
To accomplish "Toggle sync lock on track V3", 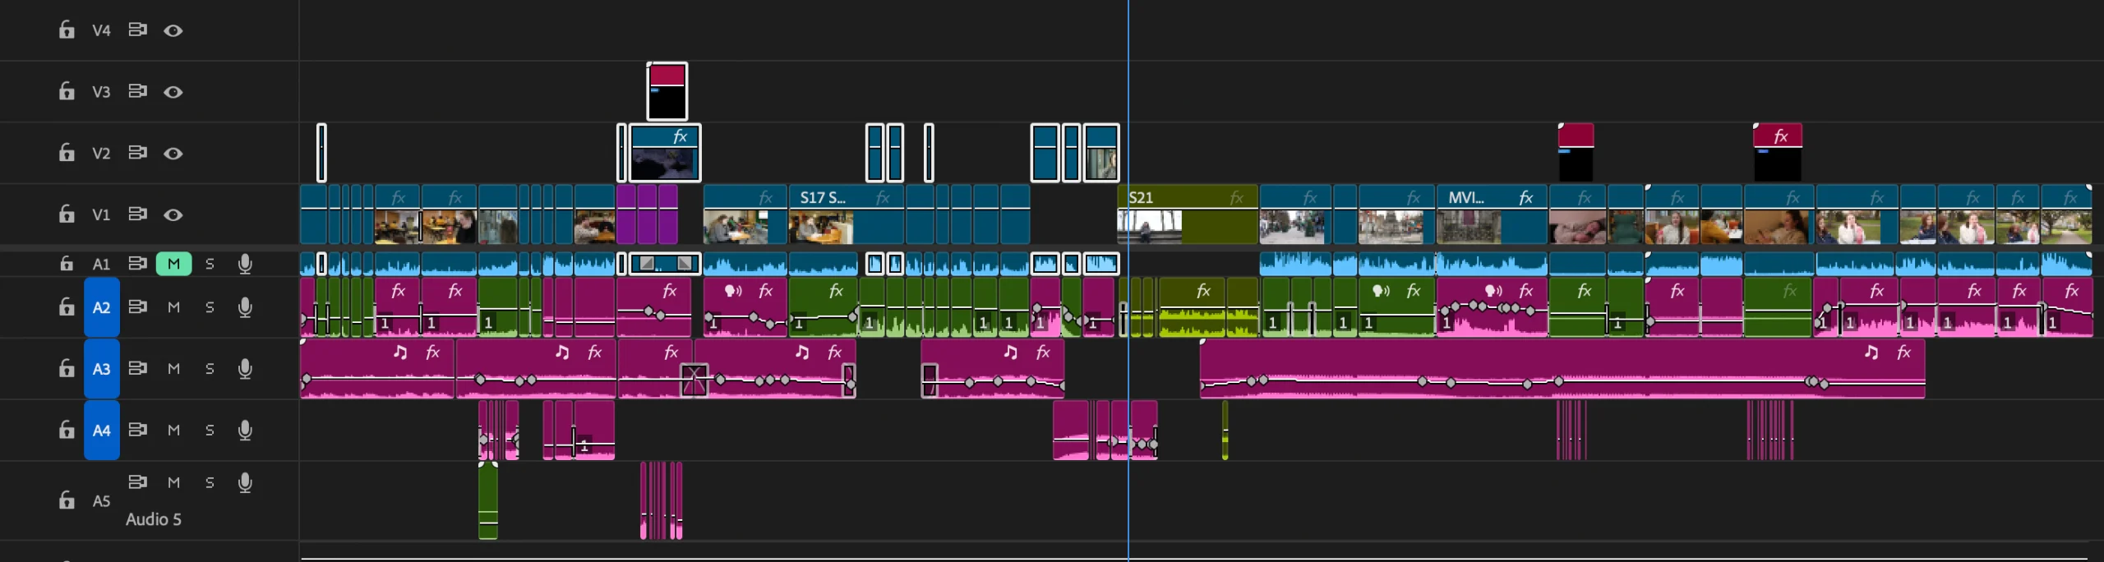I will 137,91.
